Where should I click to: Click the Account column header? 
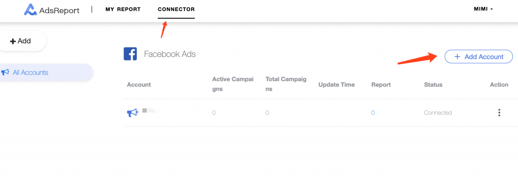(139, 85)
